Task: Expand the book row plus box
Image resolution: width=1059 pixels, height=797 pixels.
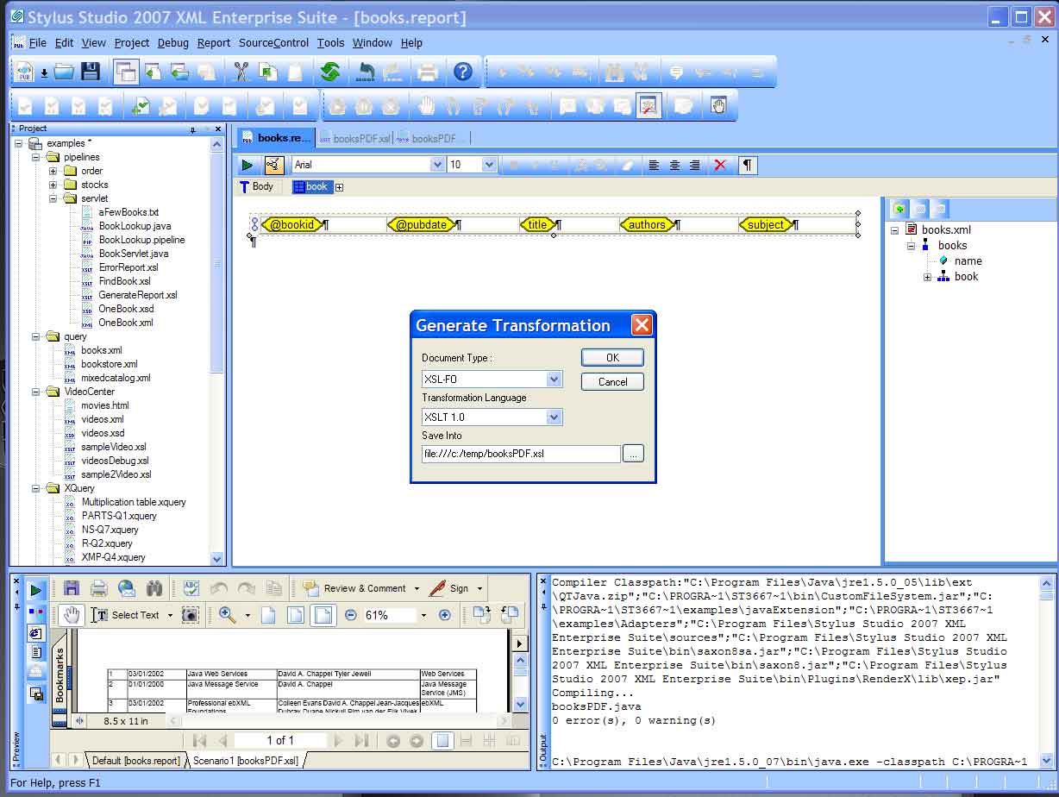Action: (339, 187)
